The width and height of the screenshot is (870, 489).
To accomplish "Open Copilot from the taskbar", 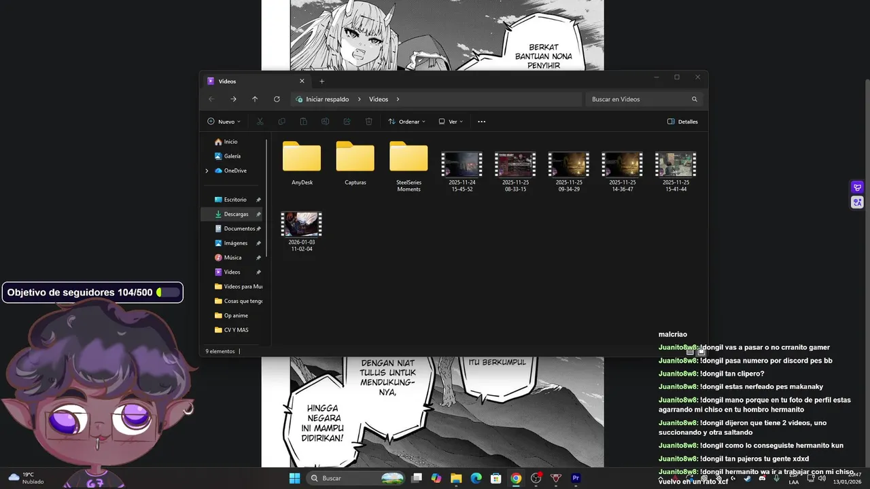I will [436, 478].
